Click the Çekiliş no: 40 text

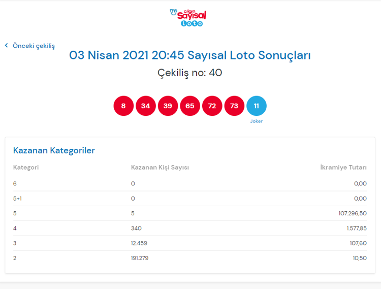point(190,73)
